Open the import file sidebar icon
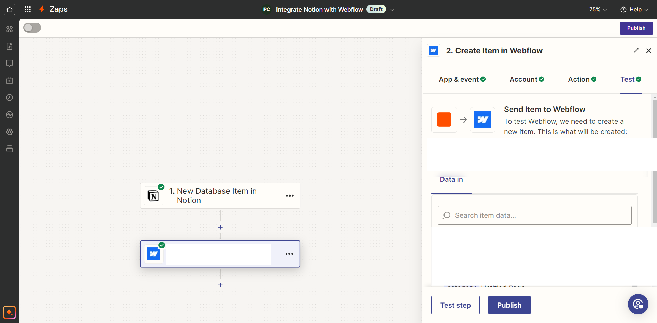Image resolution: width=657 pixels, height=323 pixels. 9,46
